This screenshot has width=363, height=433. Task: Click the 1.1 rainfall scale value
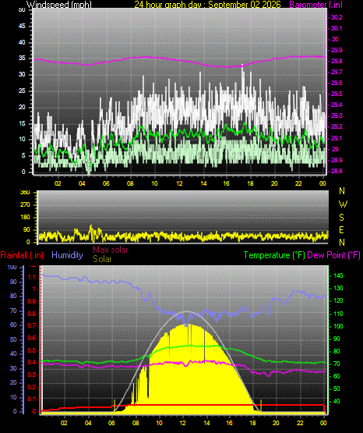point(32,277)
